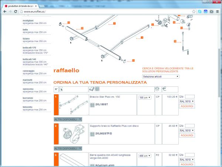Image resolution: width=222 pixels, height=167 pixels.
Task: Expand 'Altri disponibili' under item 2
Action: coord(68,148)
